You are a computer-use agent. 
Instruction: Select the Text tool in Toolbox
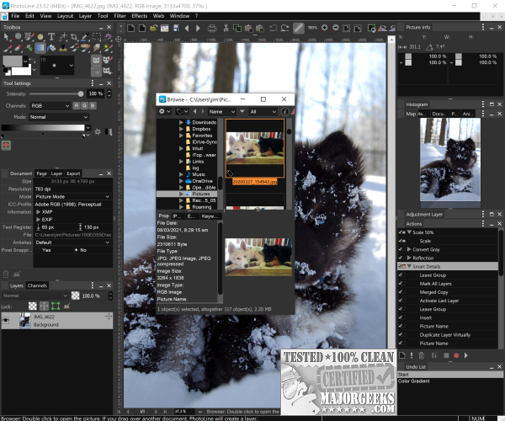pyautogui.click(x=51, y=38)
